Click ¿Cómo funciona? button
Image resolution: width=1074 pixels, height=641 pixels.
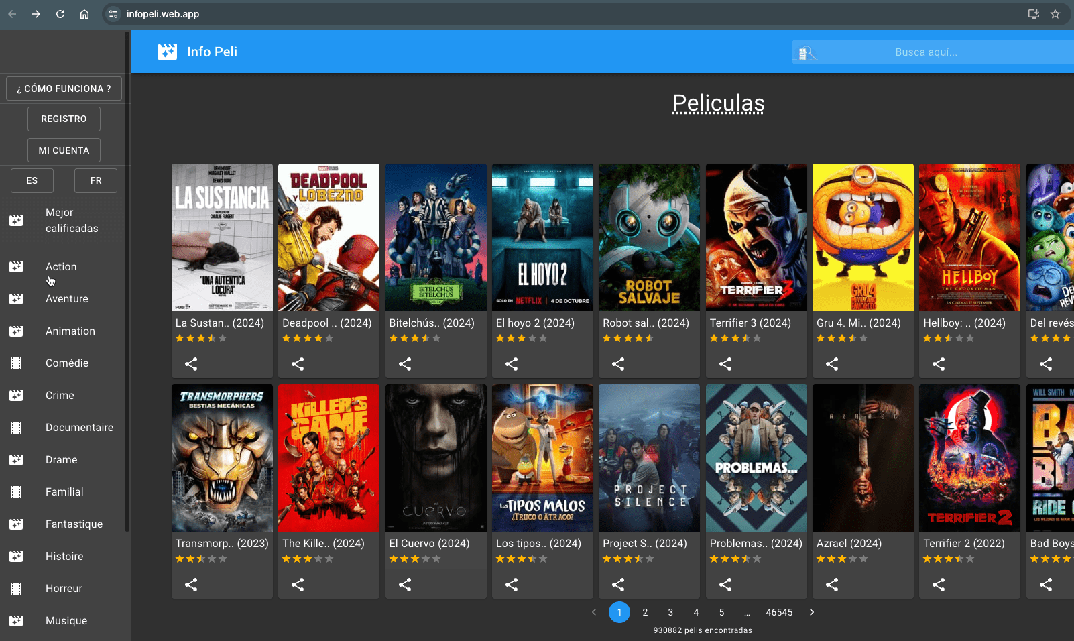[x=64, y=89]
